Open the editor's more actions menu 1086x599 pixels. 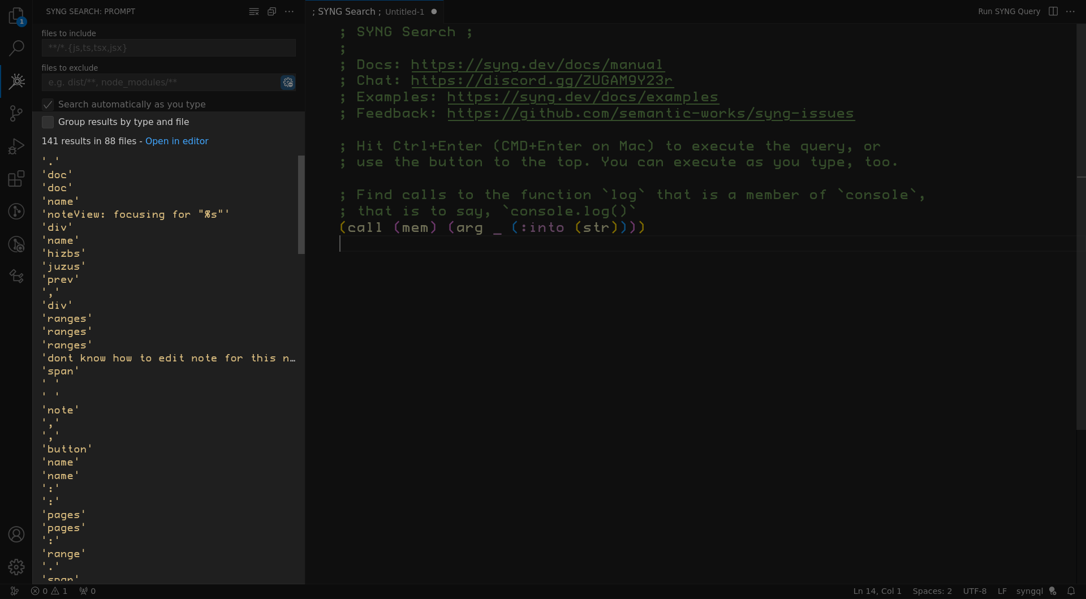click(1070, 11)
